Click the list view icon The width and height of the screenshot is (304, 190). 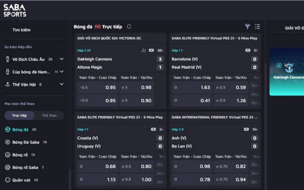point(257,27)
